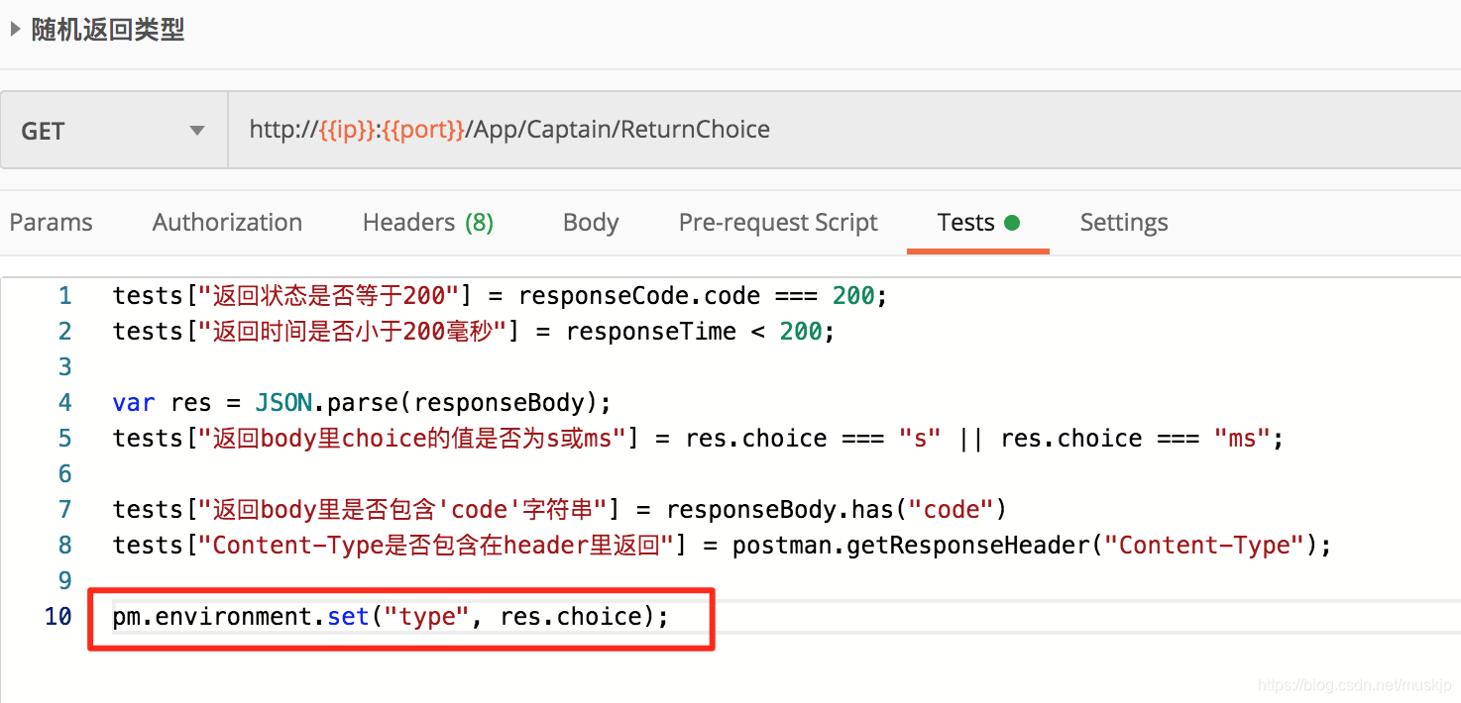
Task: Place cursor in pm.environment.set line
Action: point(392,617)
